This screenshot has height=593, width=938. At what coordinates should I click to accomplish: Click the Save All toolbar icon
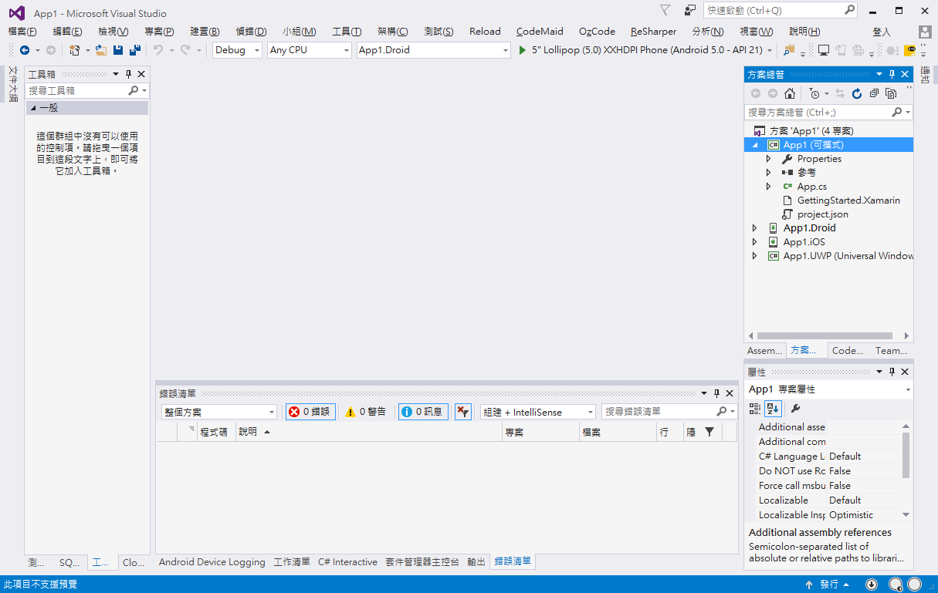coord(135,50)
